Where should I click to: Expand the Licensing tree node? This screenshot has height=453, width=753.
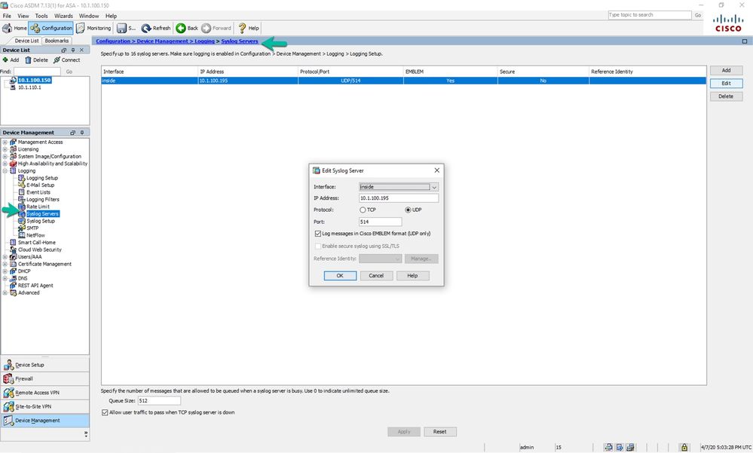click(5, 149)
